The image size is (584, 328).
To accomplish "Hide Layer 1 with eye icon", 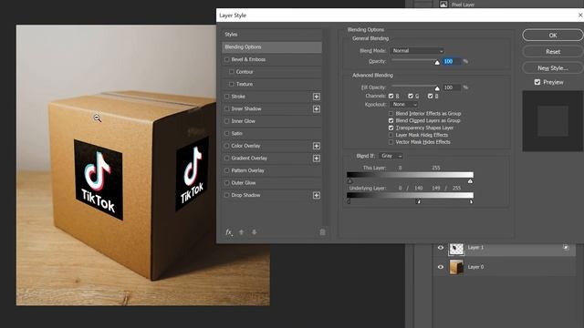I will 441,248.
